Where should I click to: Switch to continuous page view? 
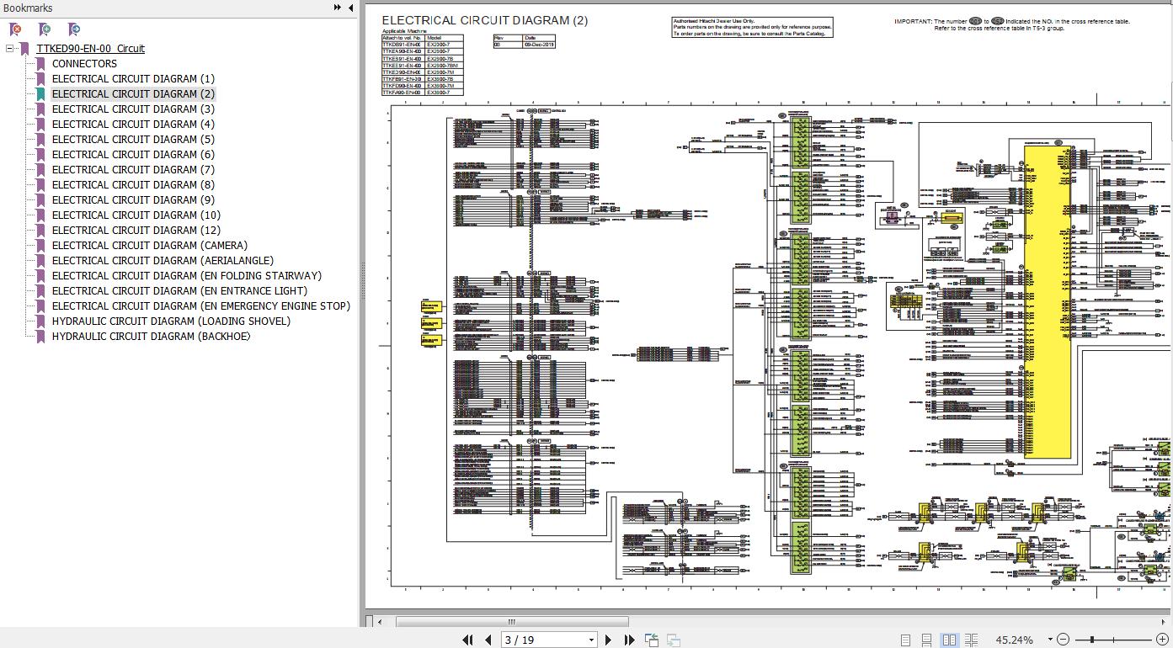click(x=927, y=640)
